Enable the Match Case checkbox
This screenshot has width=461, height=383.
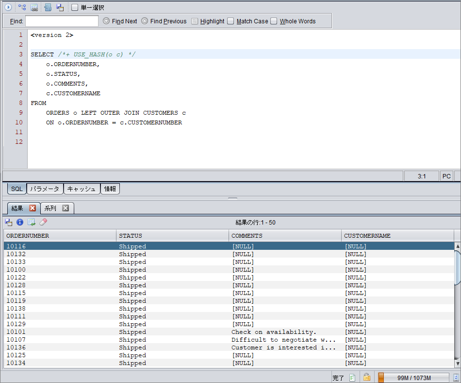(x=230, y=21)
